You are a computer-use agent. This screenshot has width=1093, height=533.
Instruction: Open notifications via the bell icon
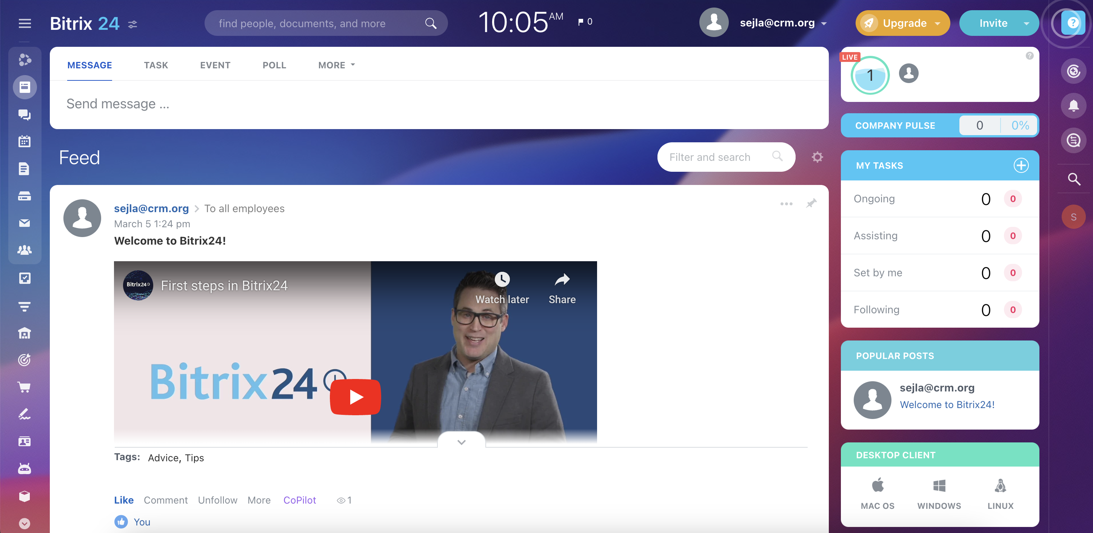coord(1073,106)
